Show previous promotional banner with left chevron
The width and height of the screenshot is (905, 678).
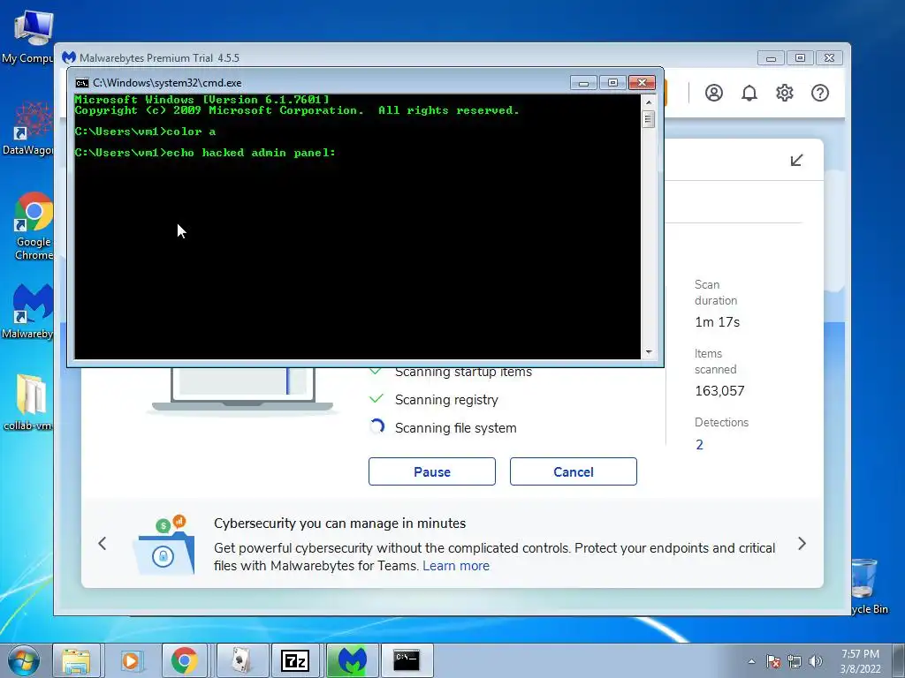(103, 543)
